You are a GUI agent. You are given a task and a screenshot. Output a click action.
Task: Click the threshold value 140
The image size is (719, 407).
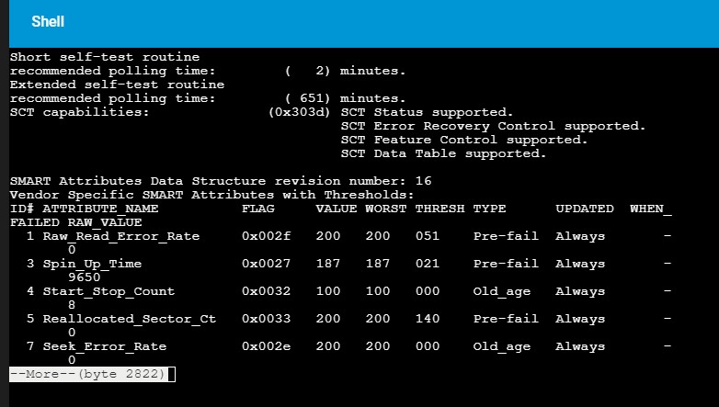pyautogui.click(x=428, y=319)
